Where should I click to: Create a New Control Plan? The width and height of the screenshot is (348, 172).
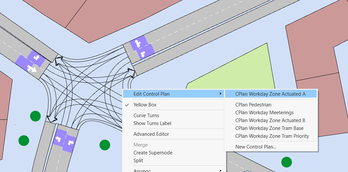click(256, 147)
